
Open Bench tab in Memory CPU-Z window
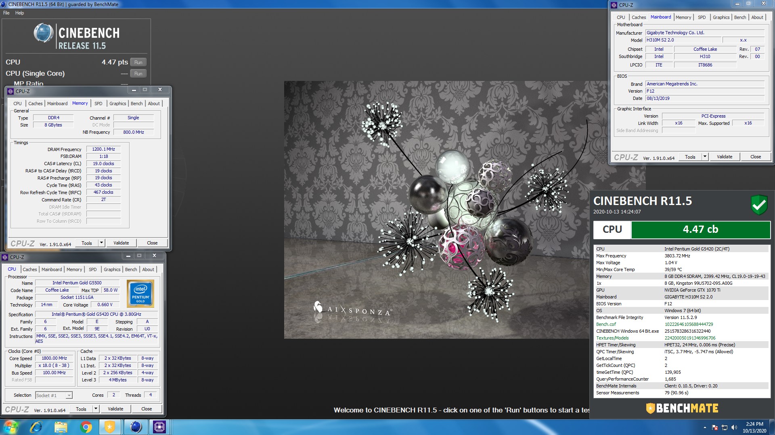(137, 104)
